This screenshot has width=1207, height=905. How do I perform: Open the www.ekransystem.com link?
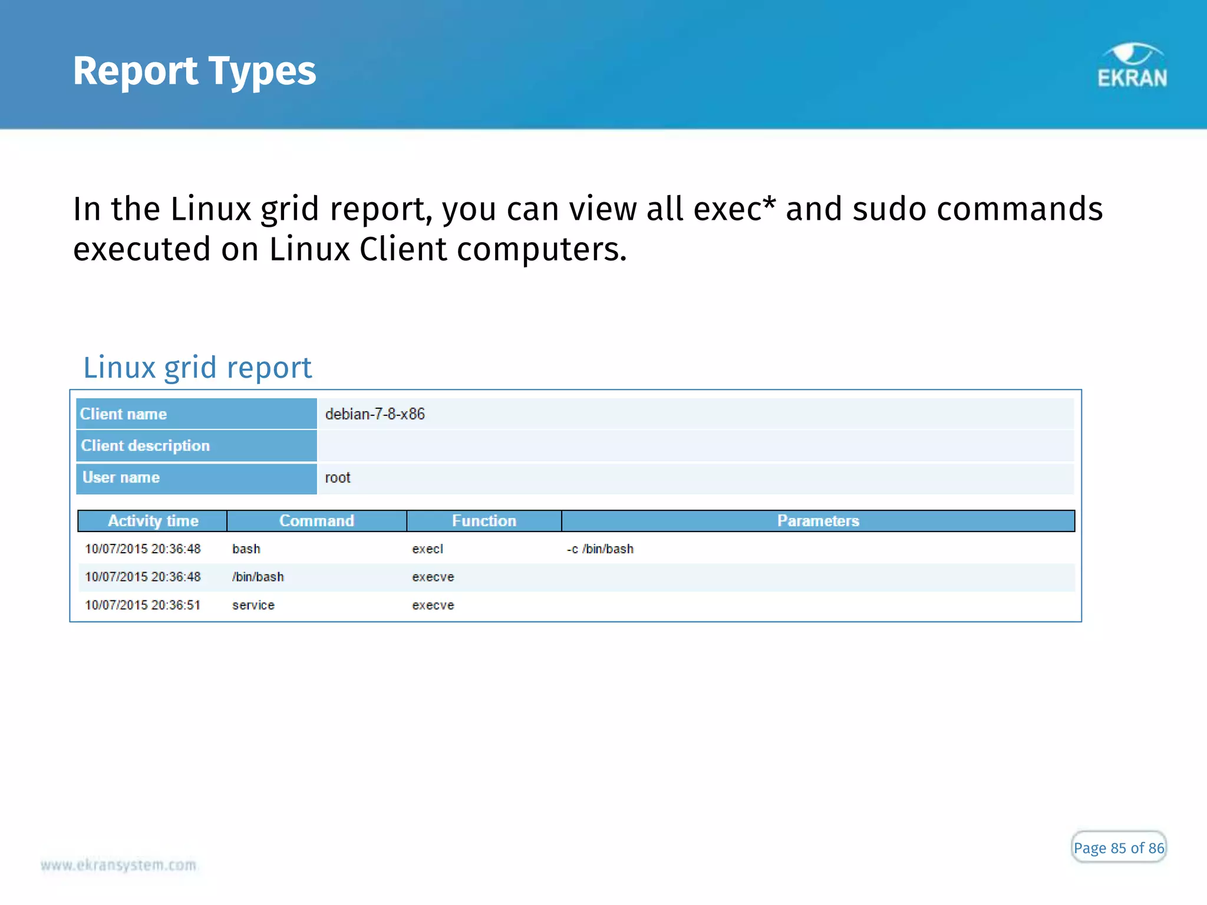tap(118, 865)
